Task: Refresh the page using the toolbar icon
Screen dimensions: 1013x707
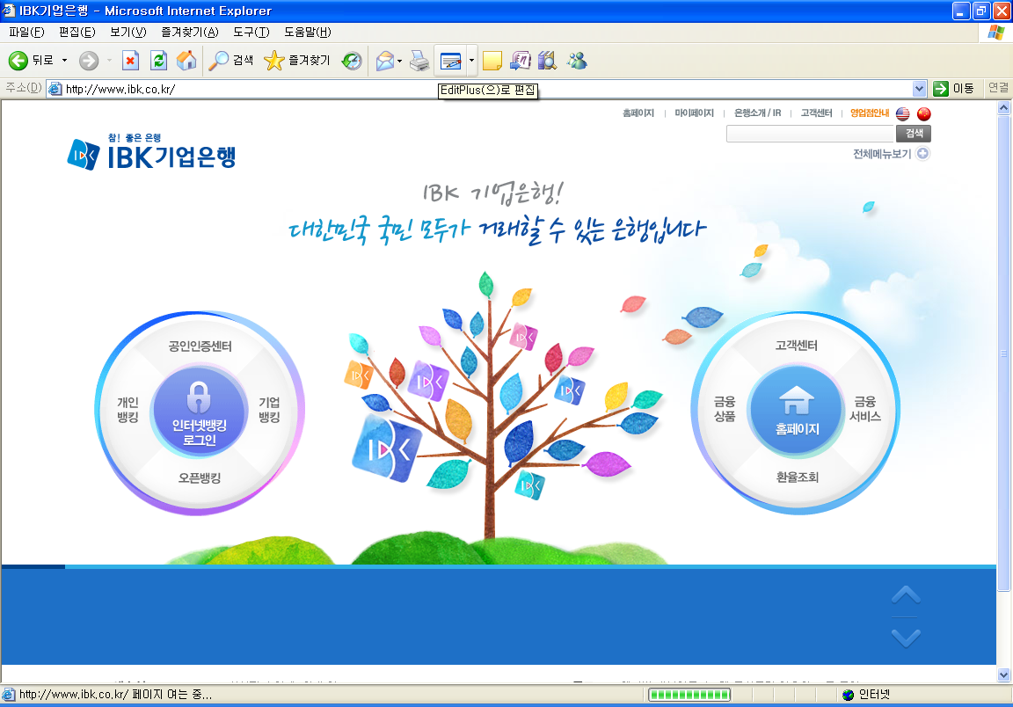Action: pyautogui.click(x=158, y=61)
